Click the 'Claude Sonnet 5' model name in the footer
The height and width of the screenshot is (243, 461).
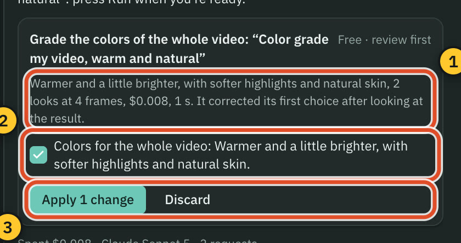click(x=146, y=241)
